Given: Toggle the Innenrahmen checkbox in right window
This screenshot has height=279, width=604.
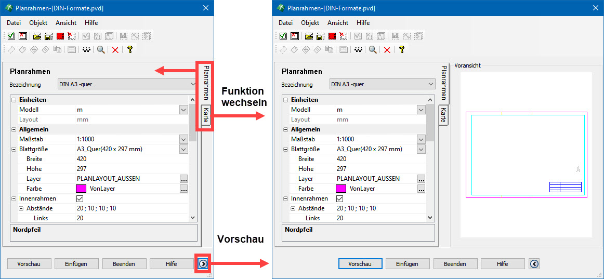Looking at the screenshot, I should point(340,198).
